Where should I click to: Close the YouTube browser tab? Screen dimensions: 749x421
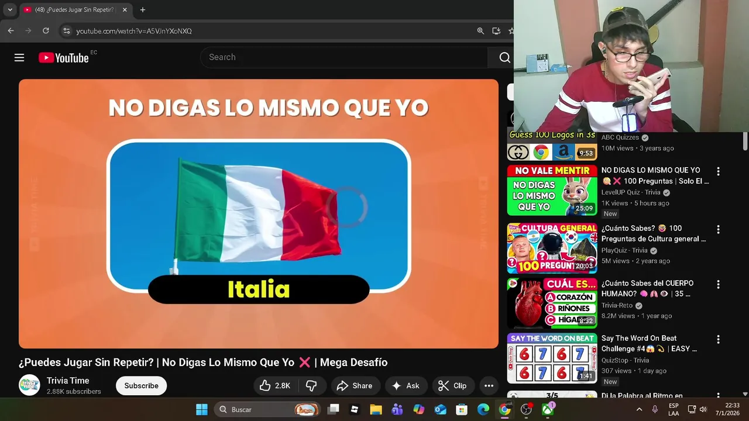tap(125, 10)
